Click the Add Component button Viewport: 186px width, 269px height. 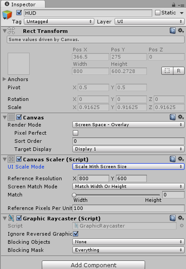coord(93,265)
